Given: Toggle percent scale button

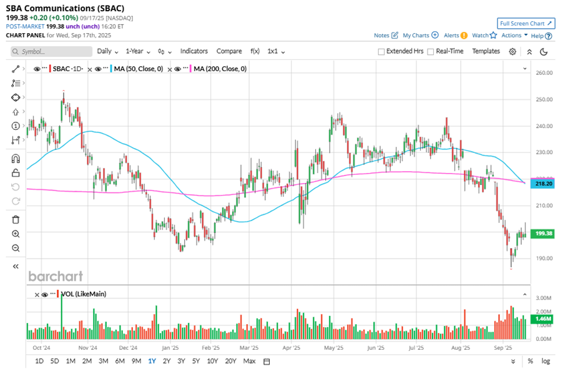Looking at the screenshot, I should 530,361.
